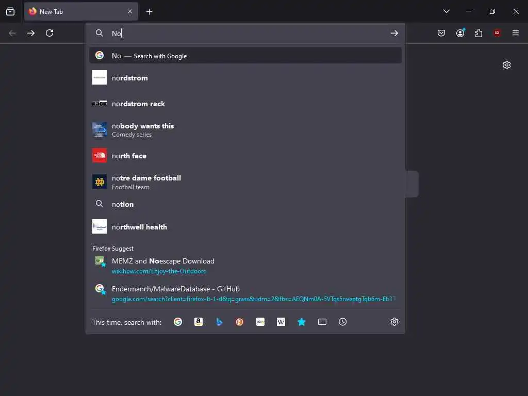Click the Notre Dame logo thumbnail
Screen dimensions: 528x396
tap(100, 181)
